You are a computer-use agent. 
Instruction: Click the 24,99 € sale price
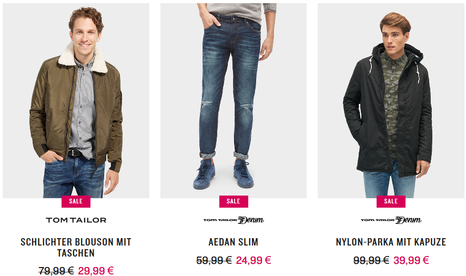point(254,260)
